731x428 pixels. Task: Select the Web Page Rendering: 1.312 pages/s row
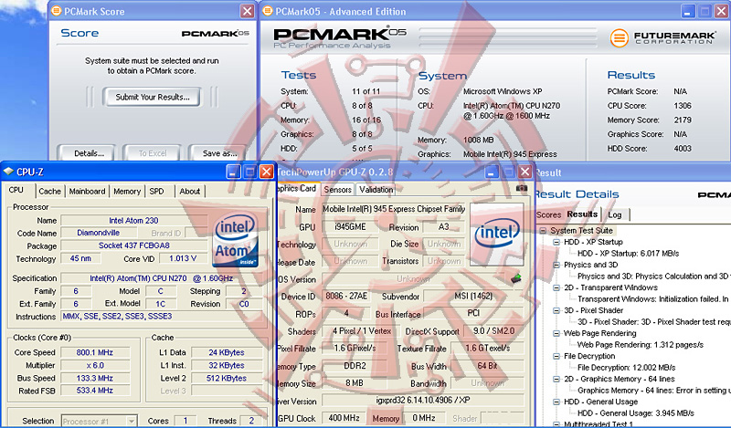coord(641,345)
